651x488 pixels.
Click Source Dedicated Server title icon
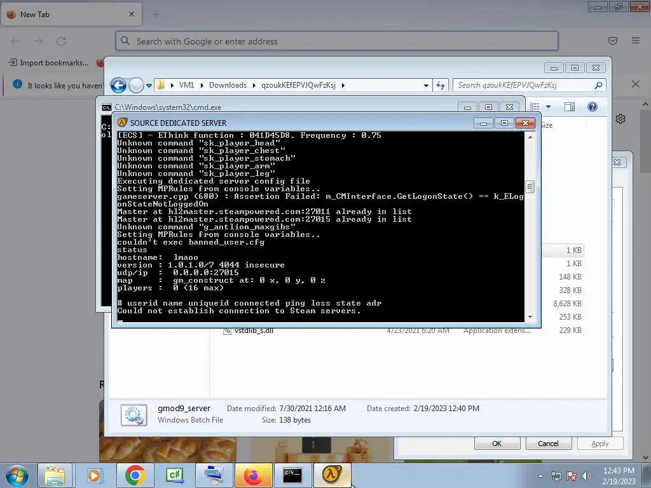pos(122,123)
